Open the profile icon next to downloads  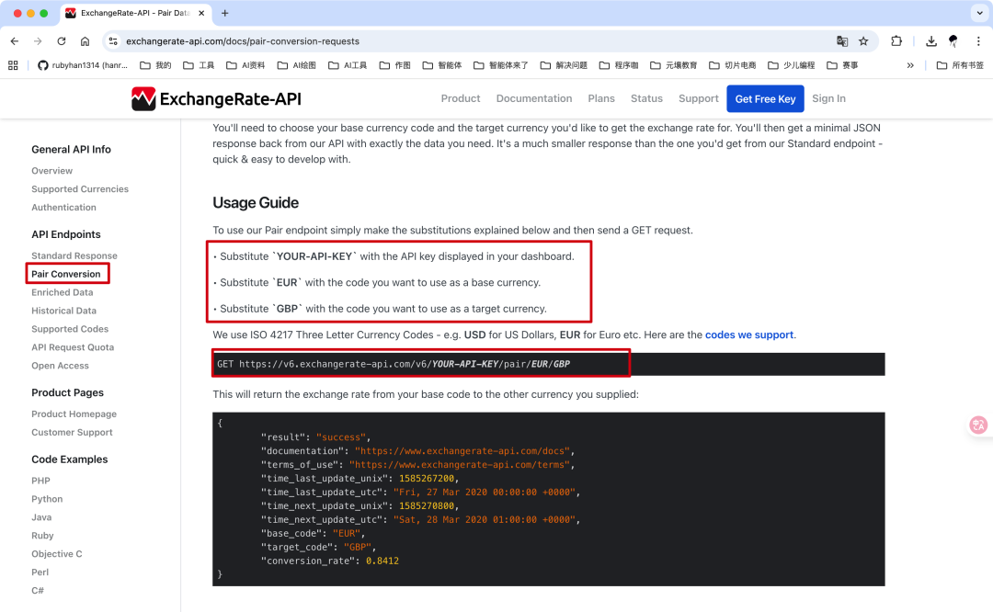click(x=953, y=41)
